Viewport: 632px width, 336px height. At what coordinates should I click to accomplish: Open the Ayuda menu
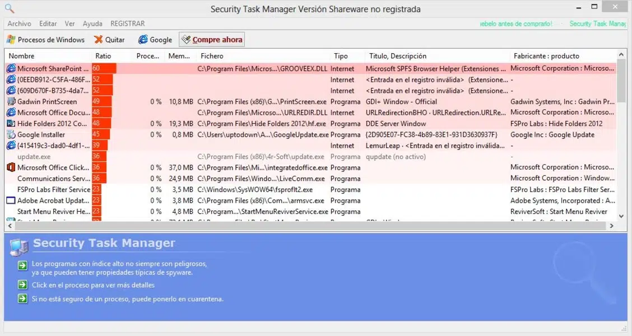coord(92,24)
